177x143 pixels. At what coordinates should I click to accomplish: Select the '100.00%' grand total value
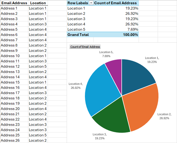coord(116,35)
